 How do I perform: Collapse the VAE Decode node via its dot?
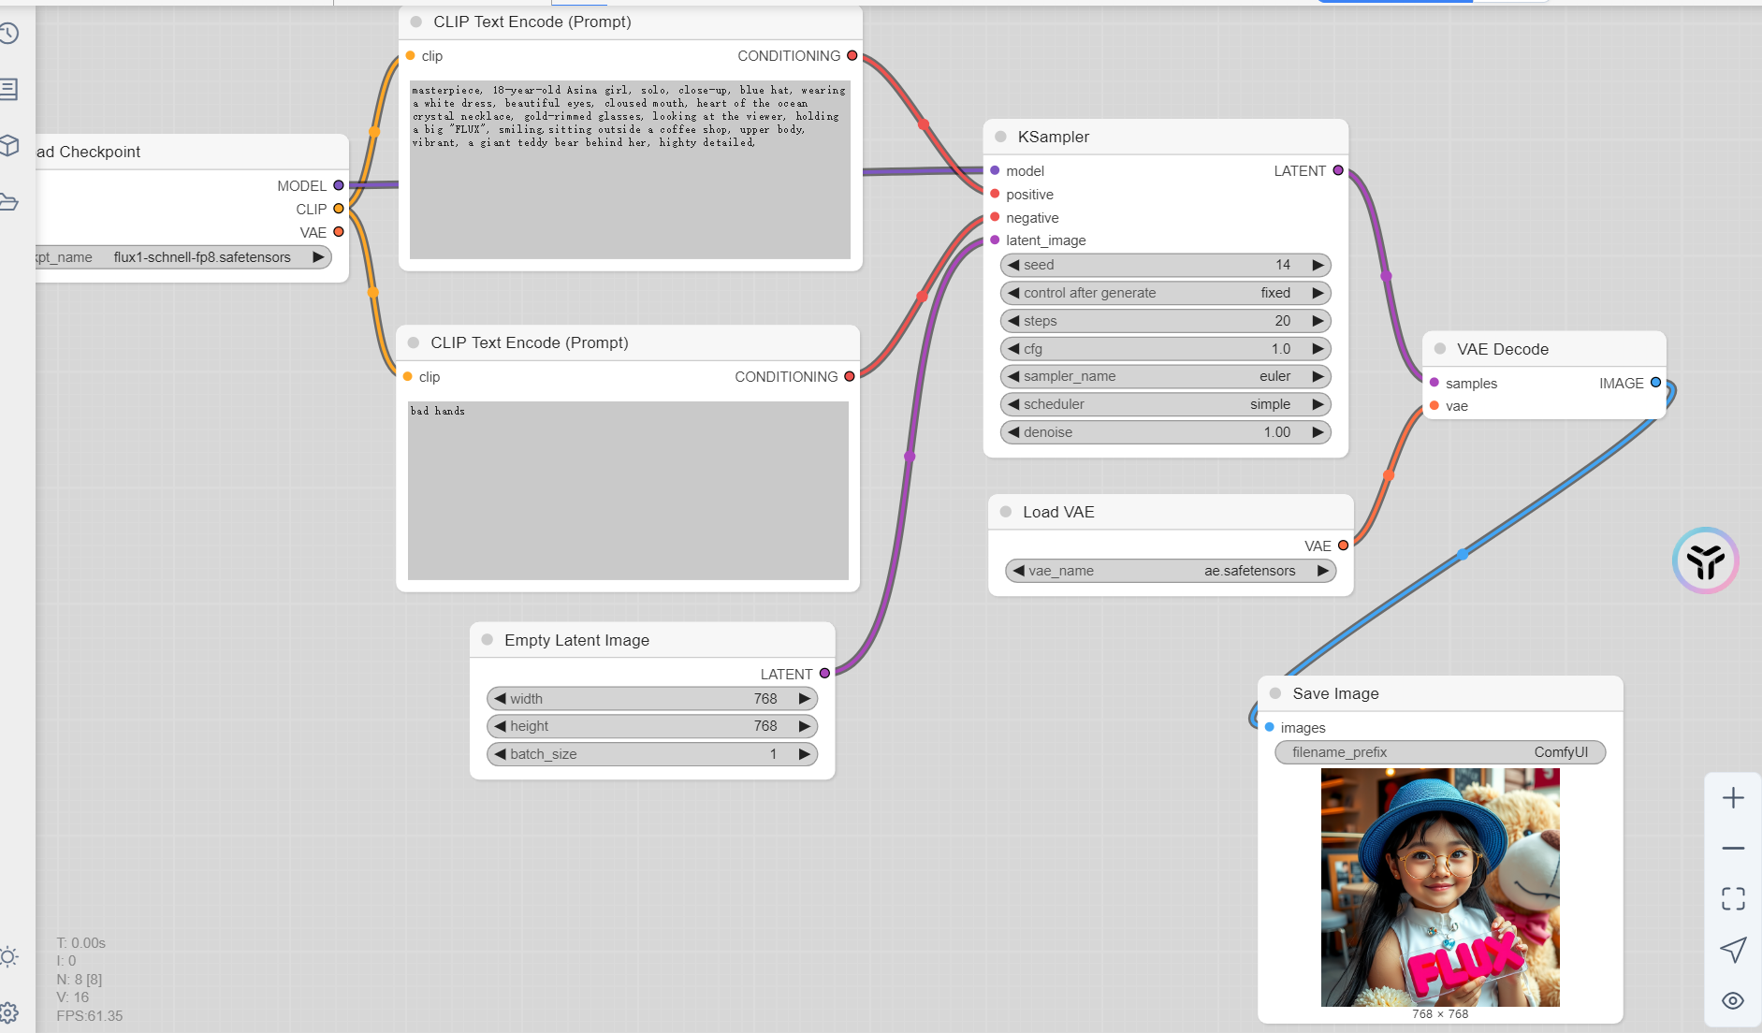1440,349
